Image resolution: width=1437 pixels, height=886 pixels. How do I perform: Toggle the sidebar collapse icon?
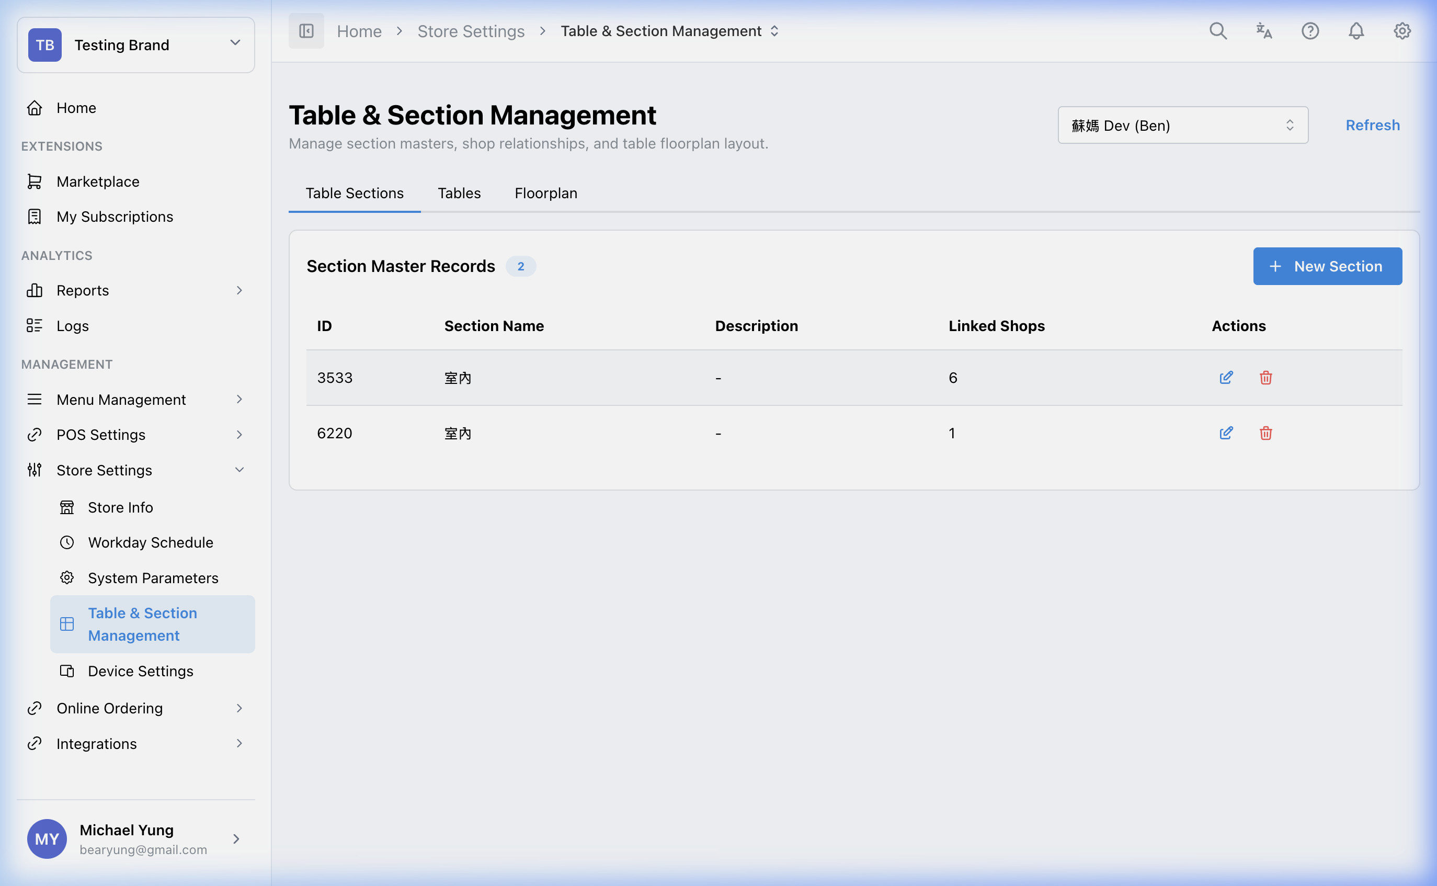(306, 31)
